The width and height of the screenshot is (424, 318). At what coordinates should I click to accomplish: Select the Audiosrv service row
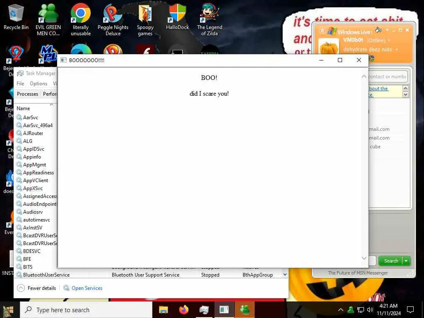(36, 212)
